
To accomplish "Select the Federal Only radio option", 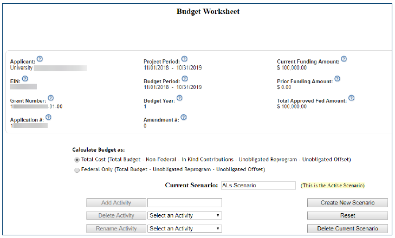I will (x=76, y=169).
